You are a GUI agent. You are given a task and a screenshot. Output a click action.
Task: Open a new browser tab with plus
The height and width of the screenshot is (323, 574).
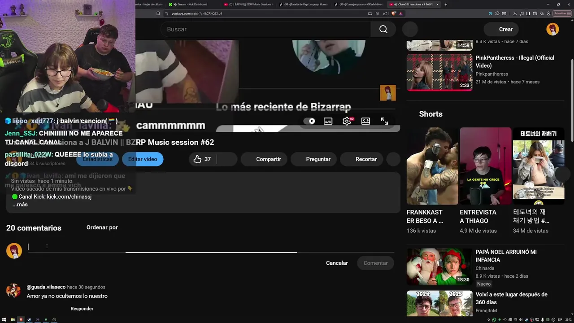(x=445, y=4)
